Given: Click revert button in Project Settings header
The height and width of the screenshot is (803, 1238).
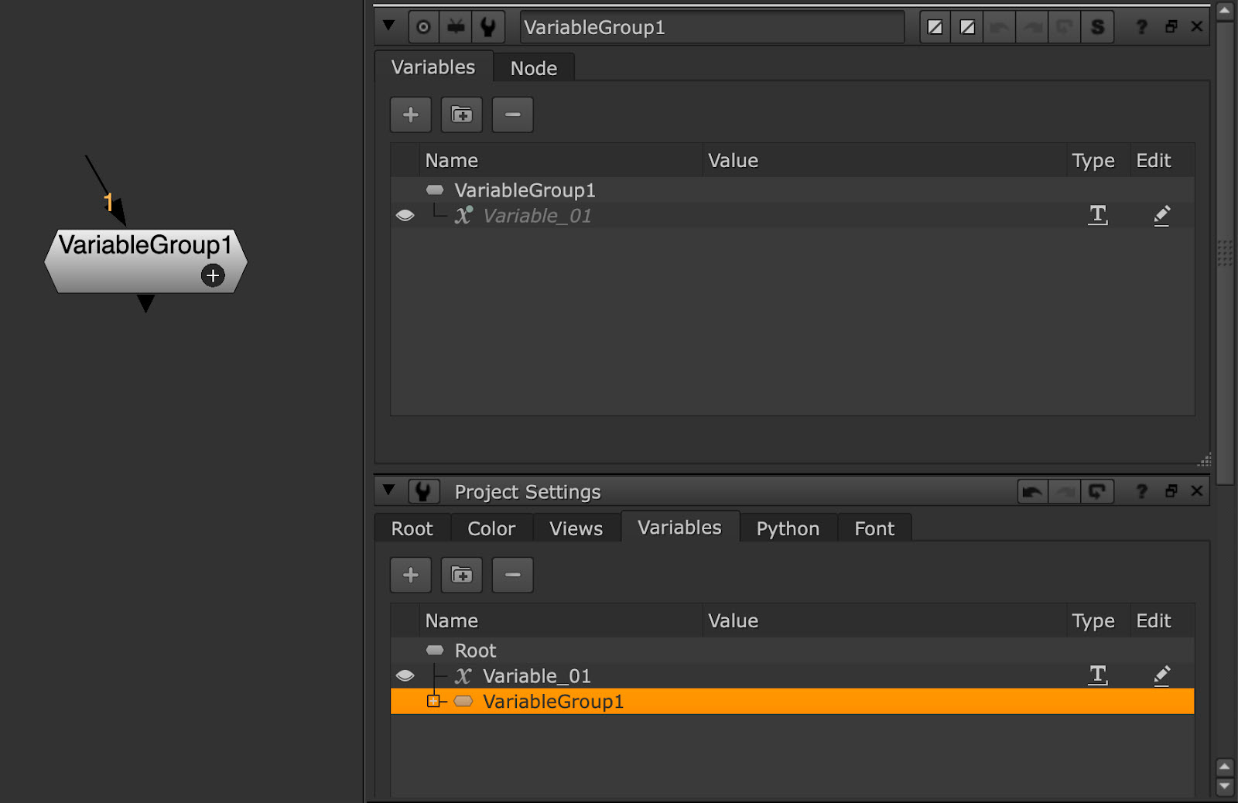Looking at the screenshot, I should click(1097, 491).
